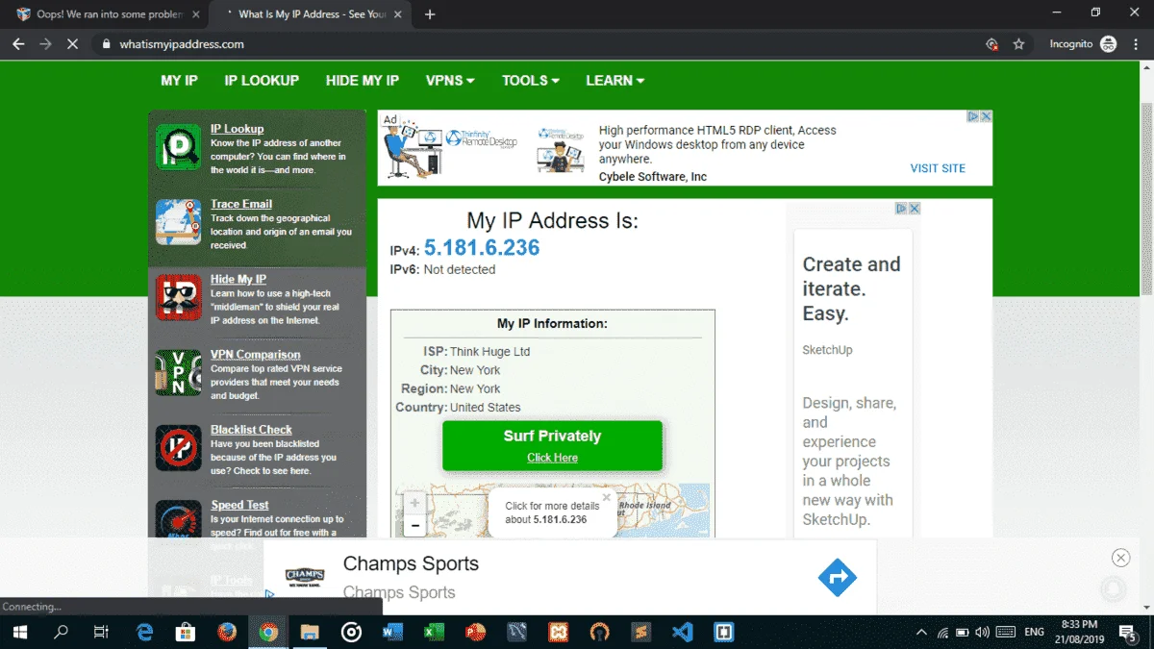1154x649 pixels.
Task: Open Firefox from the taskbar
Action: pos(227,632)
